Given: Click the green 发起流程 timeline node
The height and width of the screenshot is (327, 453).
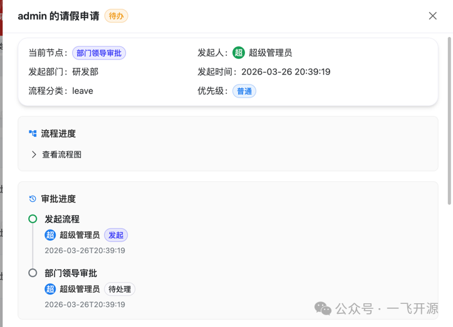Looking at the screenshot, I should tap(33, 219).
